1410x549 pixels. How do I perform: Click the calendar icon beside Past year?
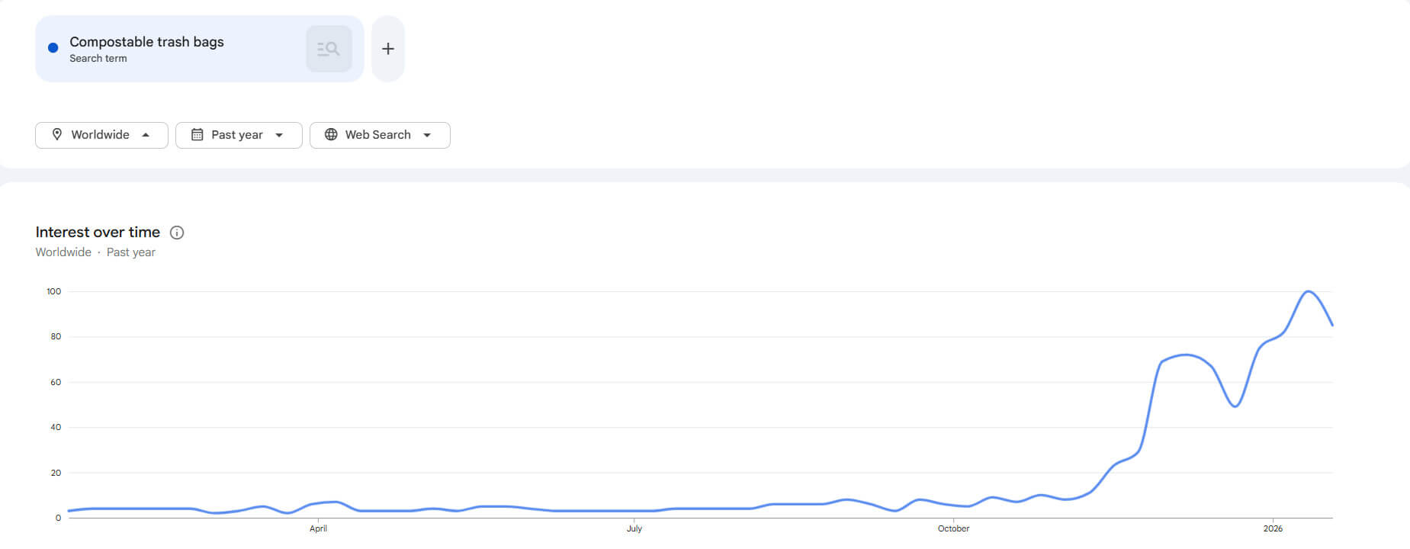click(x=197, y=135)
